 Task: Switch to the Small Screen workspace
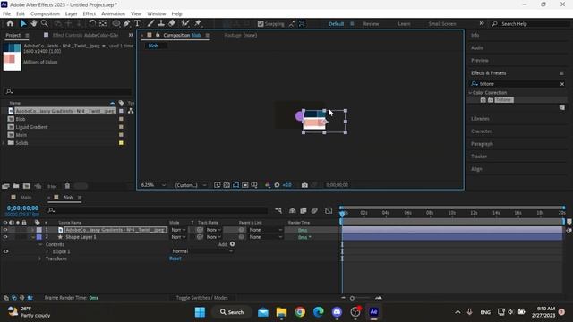pos(442,24)
